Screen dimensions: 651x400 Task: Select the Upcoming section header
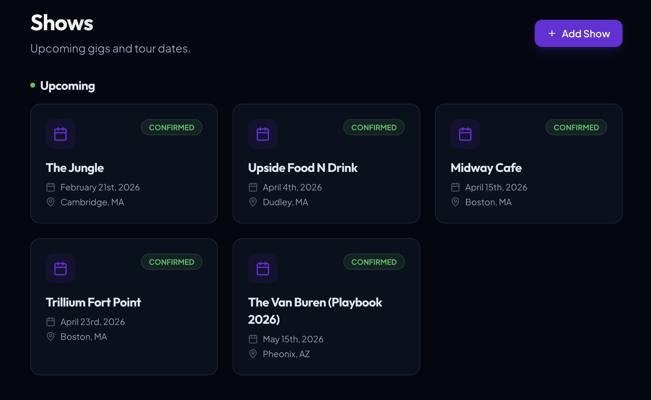[68, 86]
